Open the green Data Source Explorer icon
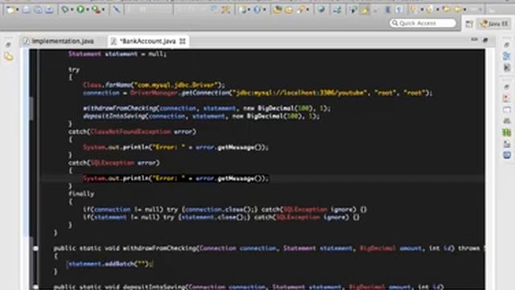This screenshot has height=290, width=515. point(507,132)
